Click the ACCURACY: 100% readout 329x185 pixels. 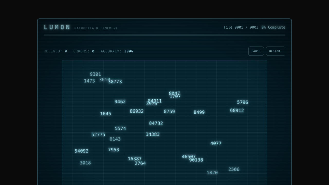pos(117,51)
